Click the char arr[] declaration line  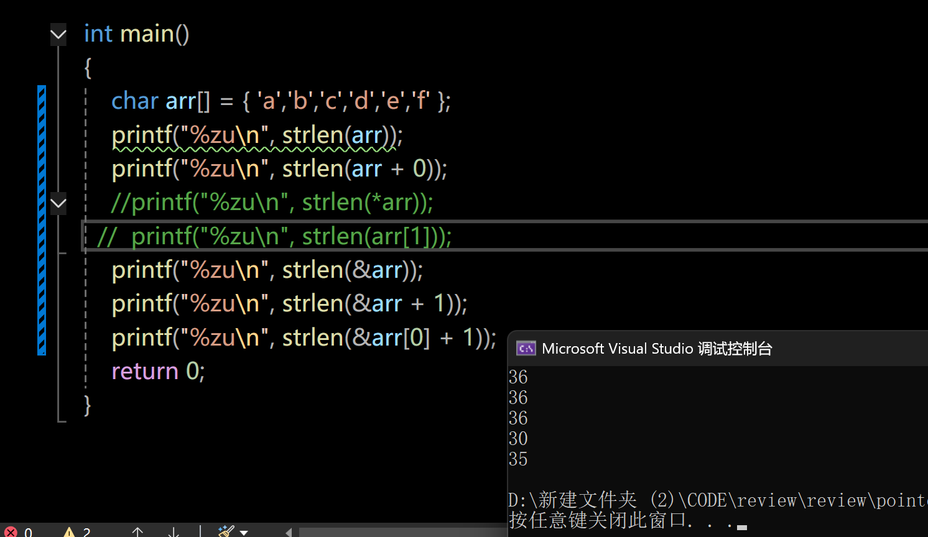pyautogui.click(x=281, y=101)
